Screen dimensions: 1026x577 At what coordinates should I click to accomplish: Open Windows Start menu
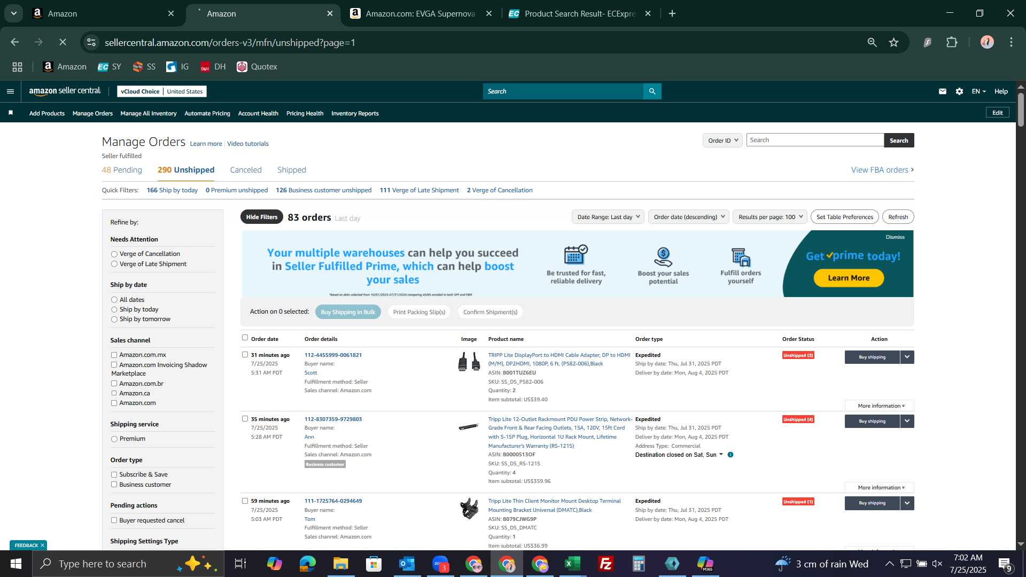tap(15, 564)
